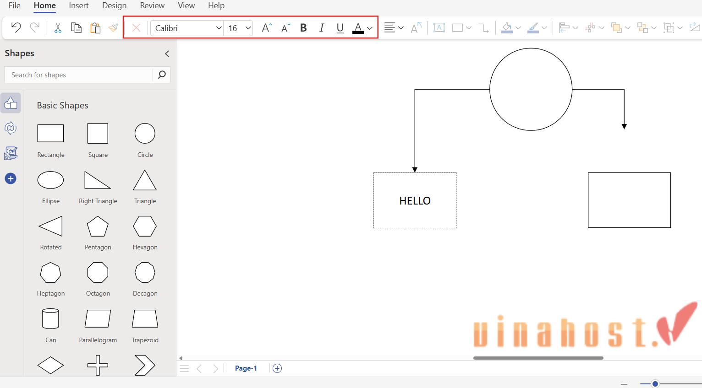
Task: Paste using the clipboard icon
Action: point(95,28)
